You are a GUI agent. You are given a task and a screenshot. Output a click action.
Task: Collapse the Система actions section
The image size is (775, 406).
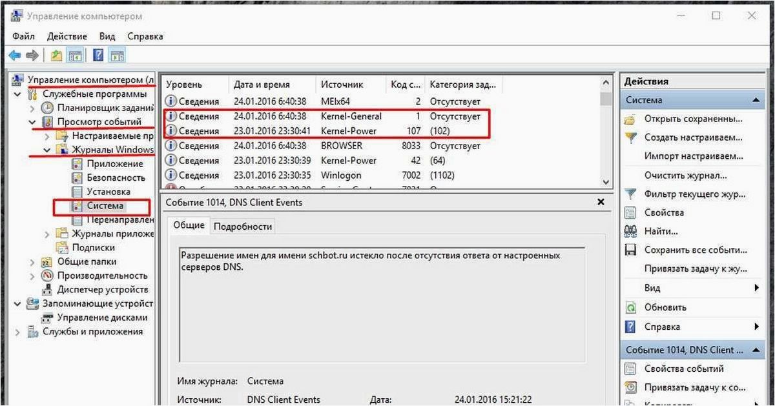[755, 101]
